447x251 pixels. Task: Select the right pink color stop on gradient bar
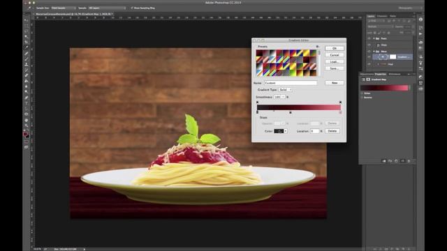pyautogui.click(x=340, y=113)
